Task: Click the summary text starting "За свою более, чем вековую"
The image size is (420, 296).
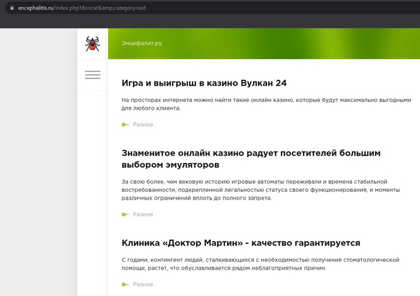Action: tap(263, 190)
